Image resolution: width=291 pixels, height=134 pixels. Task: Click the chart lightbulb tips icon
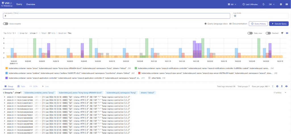tap(282, 33)
